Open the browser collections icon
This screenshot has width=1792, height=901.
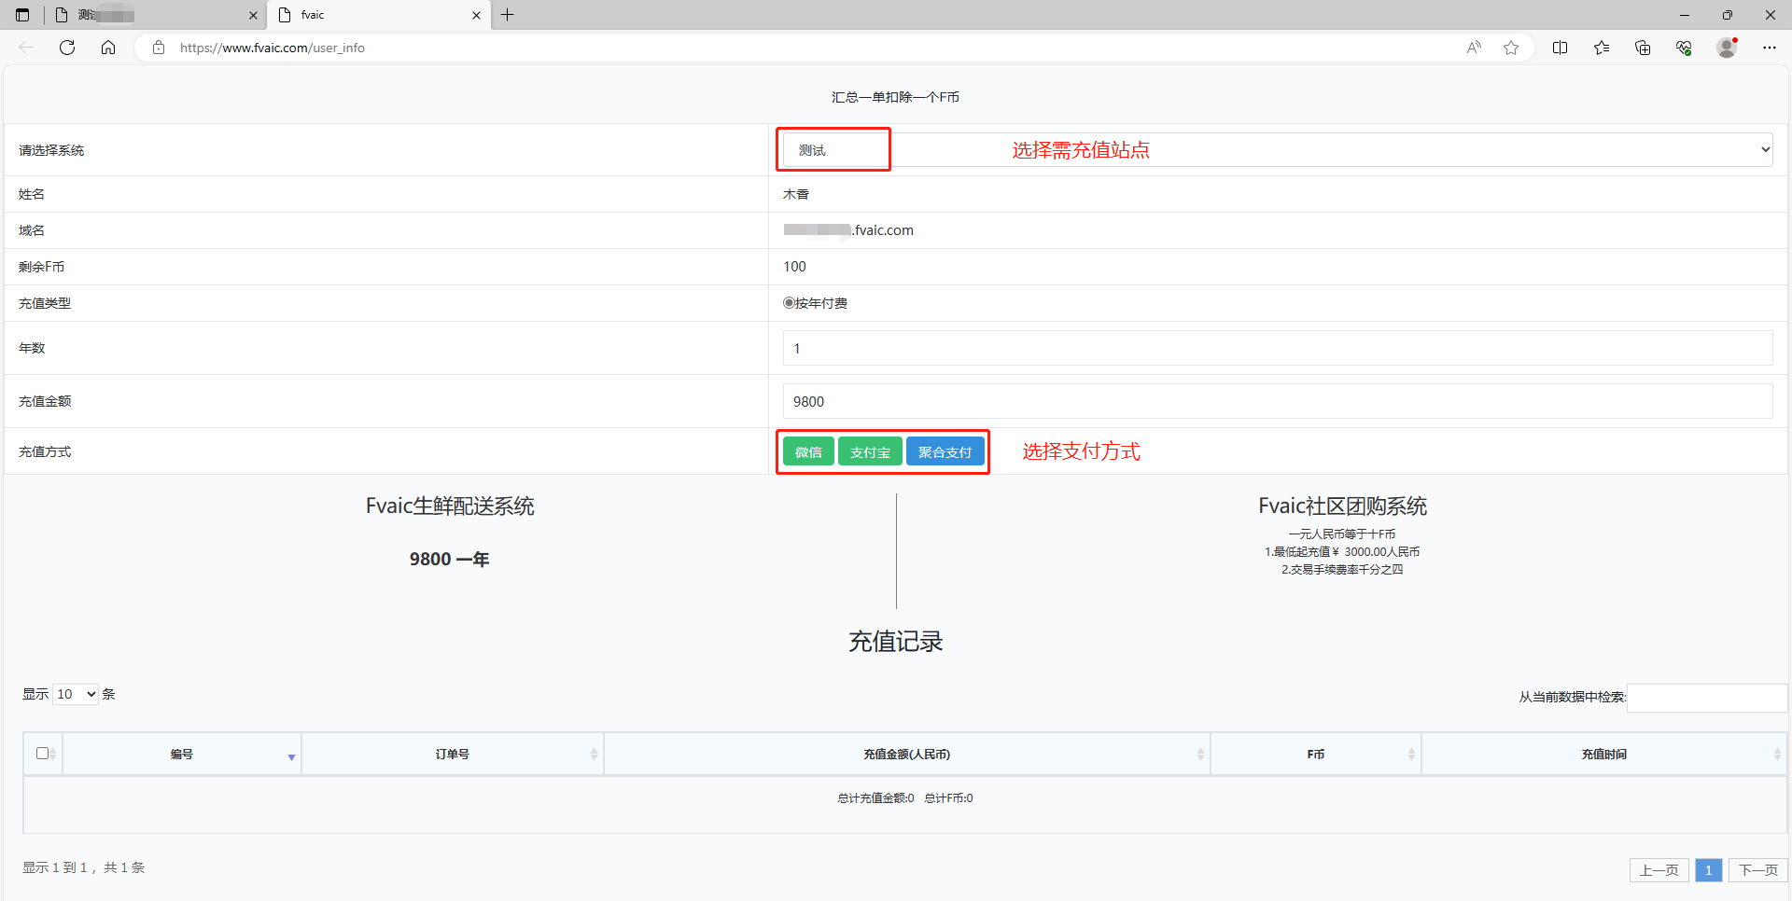coord(1643,48)
